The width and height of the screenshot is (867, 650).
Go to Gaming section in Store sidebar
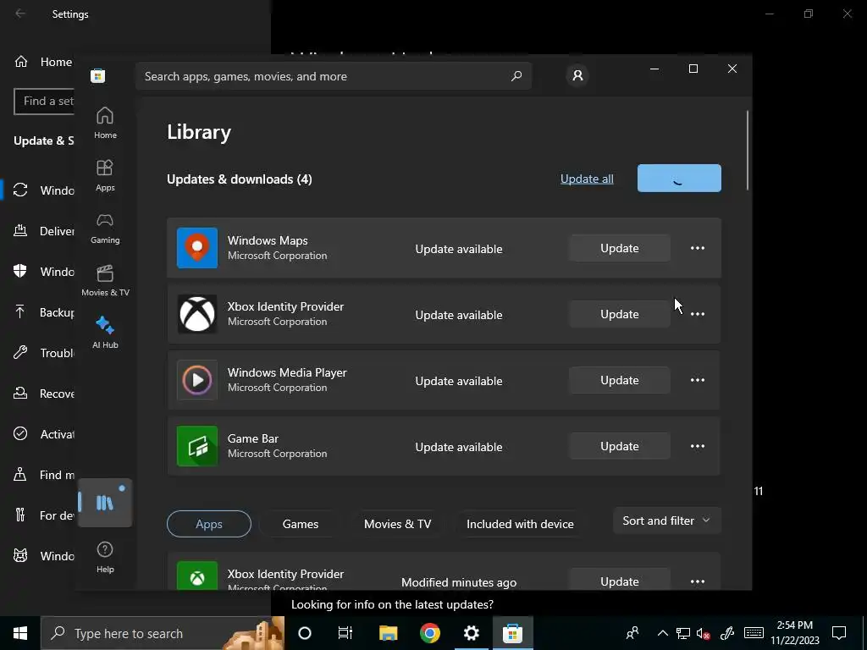tap(105, 229)
